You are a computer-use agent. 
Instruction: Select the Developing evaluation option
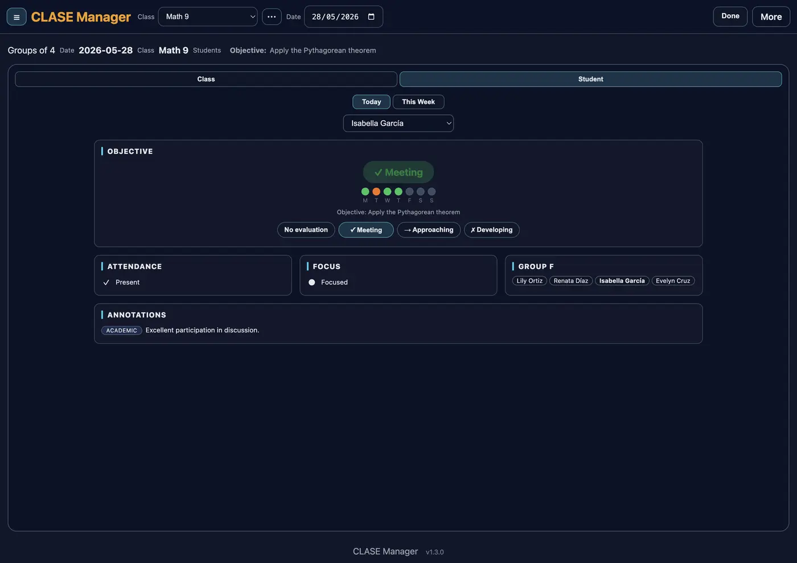[492, 230]
